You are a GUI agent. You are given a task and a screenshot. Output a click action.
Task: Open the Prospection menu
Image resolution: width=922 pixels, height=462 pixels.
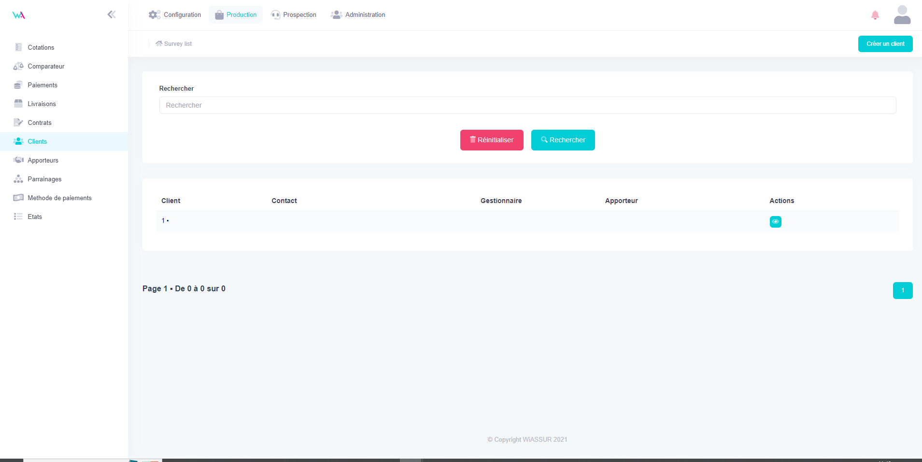(294, 15)
